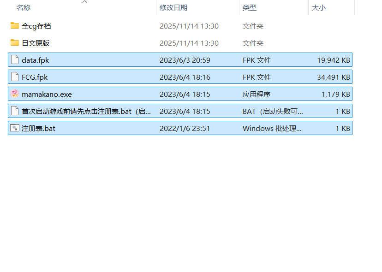
Task: Select the 注册表.bat file name text
Action: point(38,128)
